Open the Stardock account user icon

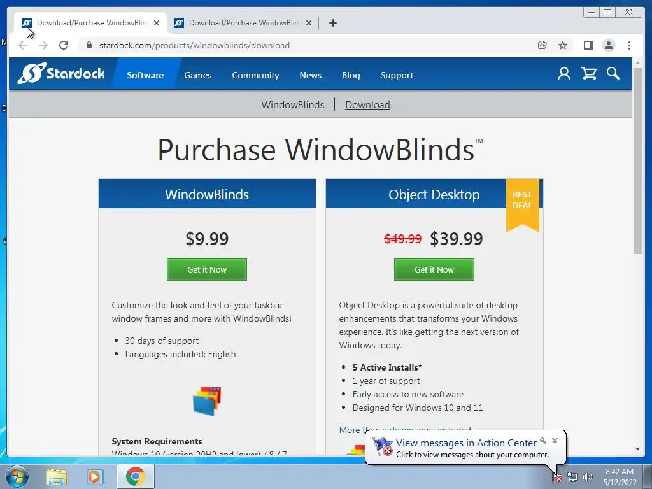pos(564,74)
